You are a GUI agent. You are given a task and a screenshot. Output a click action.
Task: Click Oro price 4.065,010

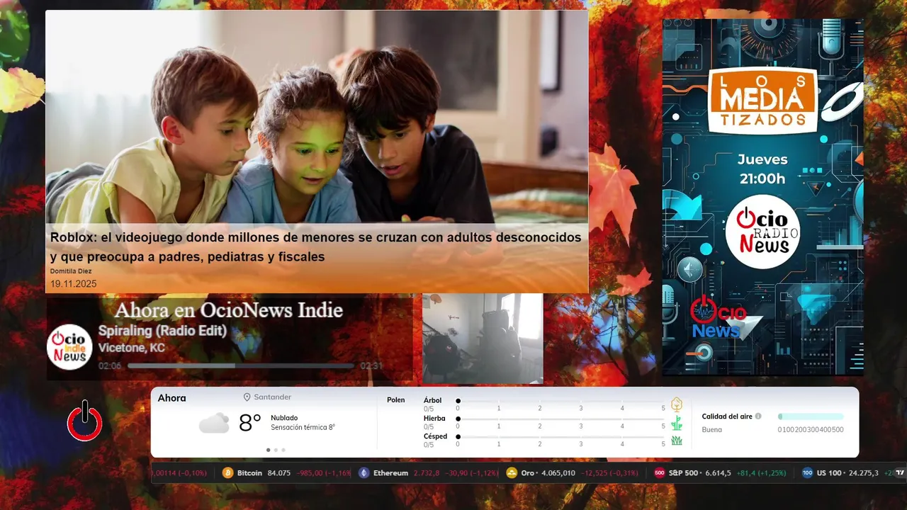click(558, 473)
